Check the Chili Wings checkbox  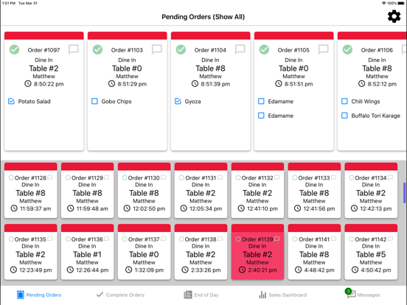pos(344,101)
